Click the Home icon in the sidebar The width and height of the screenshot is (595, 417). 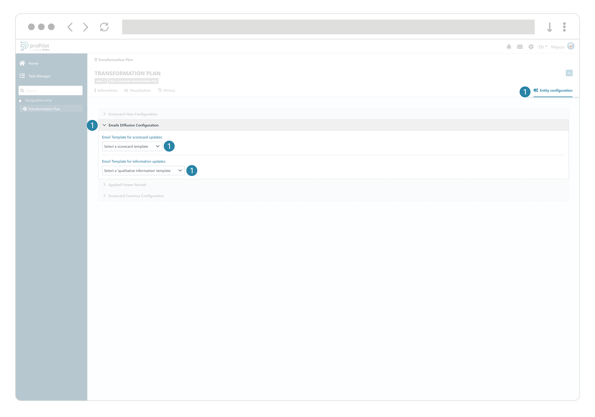[x=22, y=63]
